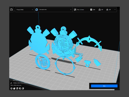The image size is (129, 97).
Task: Select the top view cube icon
Action: (x=17, y=88)
